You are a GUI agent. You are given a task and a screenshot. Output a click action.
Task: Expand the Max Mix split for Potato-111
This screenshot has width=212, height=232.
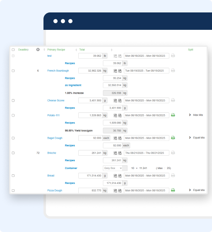[x=196, y=115]
